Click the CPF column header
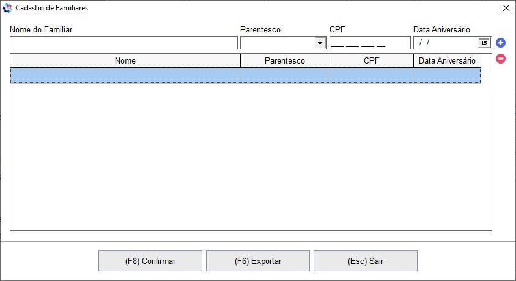Screen dimensions: 516x281 click(x=372, y=61)
